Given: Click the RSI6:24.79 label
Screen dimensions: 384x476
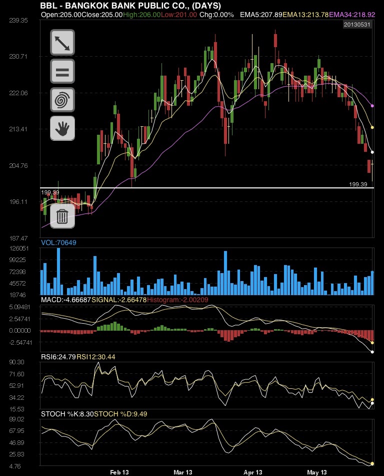Looking at the screenshot, I should tap(58, 357).
